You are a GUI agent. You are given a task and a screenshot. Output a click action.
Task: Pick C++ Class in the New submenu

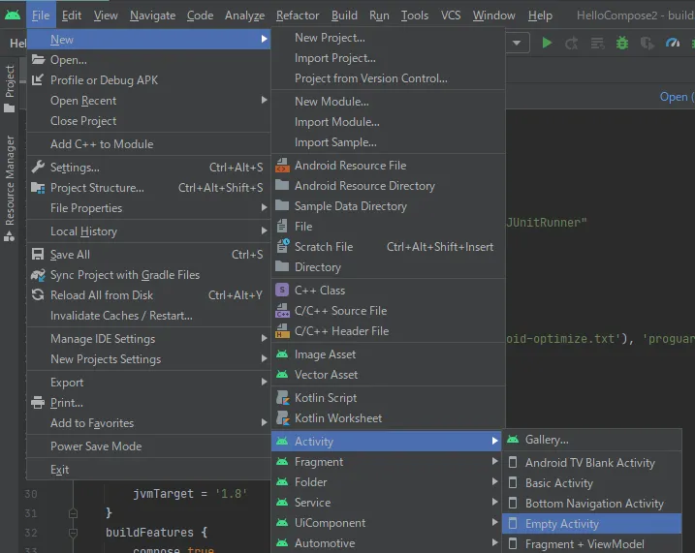[319, 291]
